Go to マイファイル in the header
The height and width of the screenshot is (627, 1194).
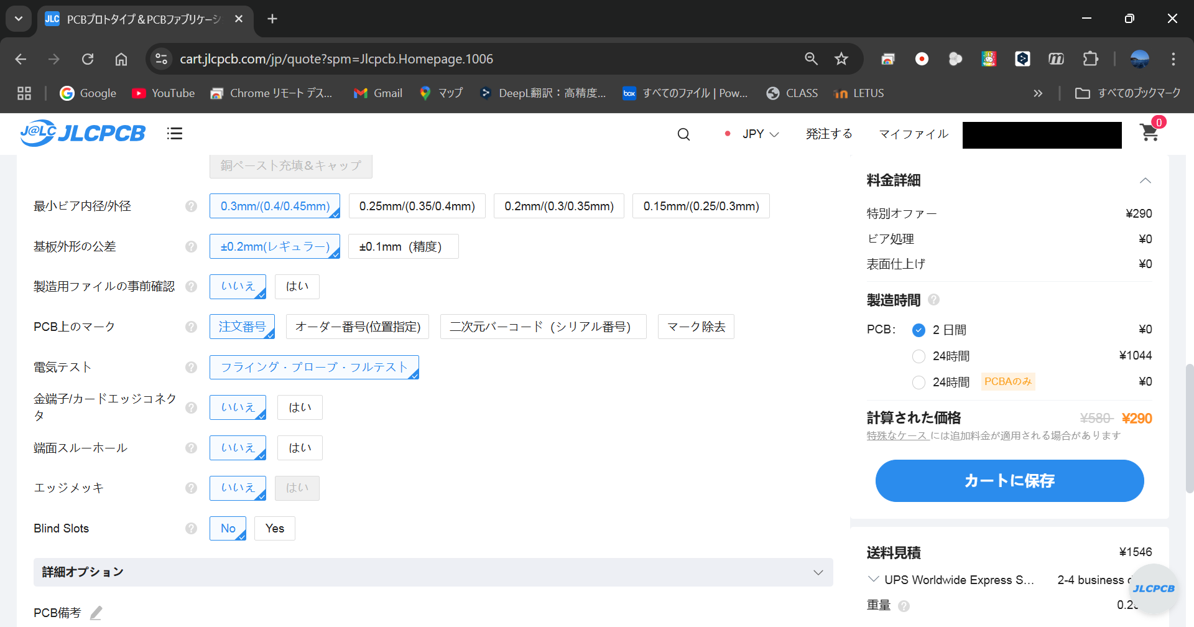point(913,134)
